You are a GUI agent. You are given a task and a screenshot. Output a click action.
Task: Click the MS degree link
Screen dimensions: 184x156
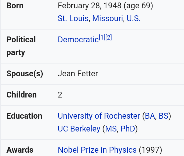pyautogui.click(x=111, y=129)
